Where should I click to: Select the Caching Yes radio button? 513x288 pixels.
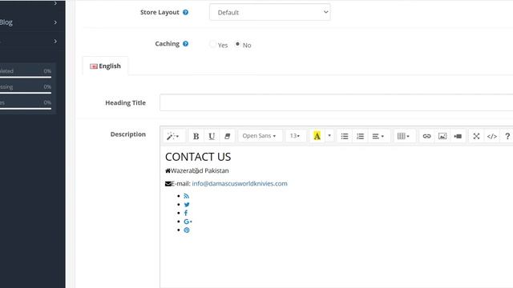point(213,44)
